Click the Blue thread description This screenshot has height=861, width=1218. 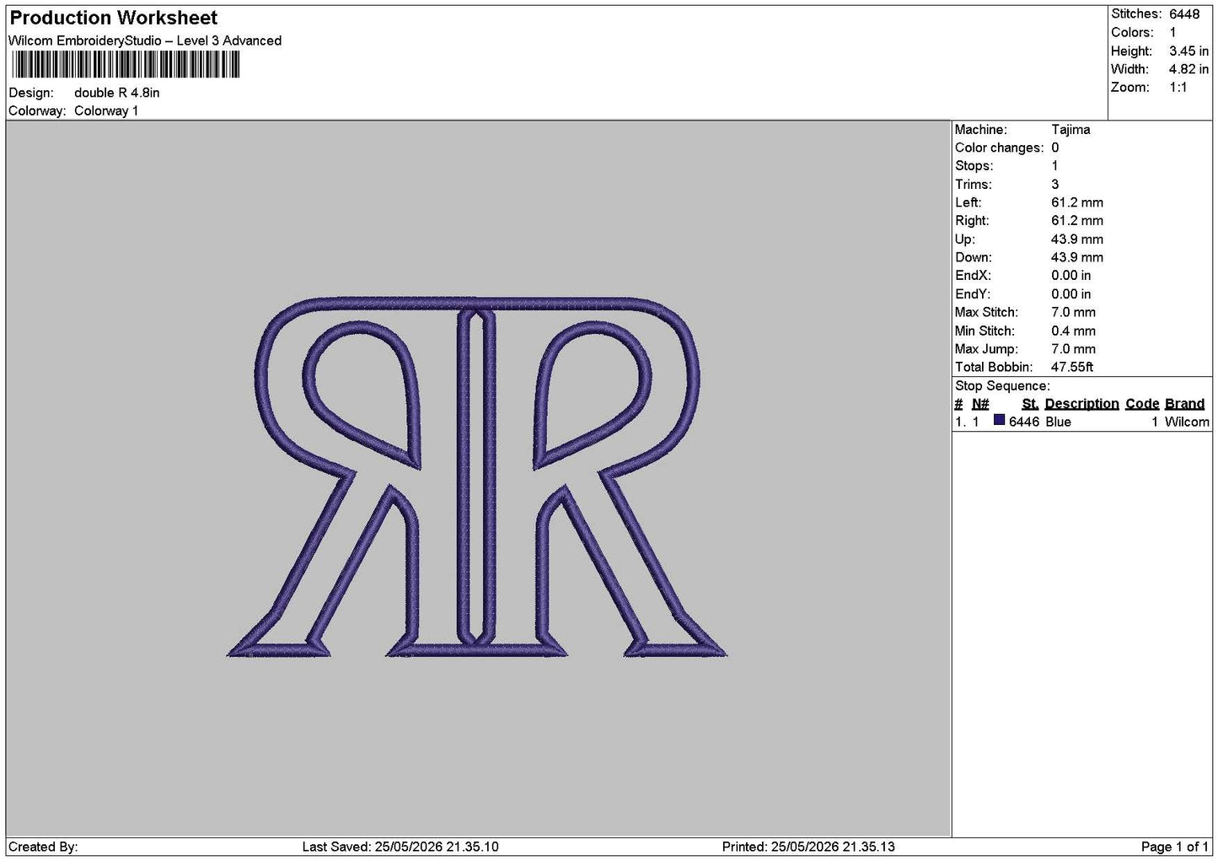click(1059, 422)
